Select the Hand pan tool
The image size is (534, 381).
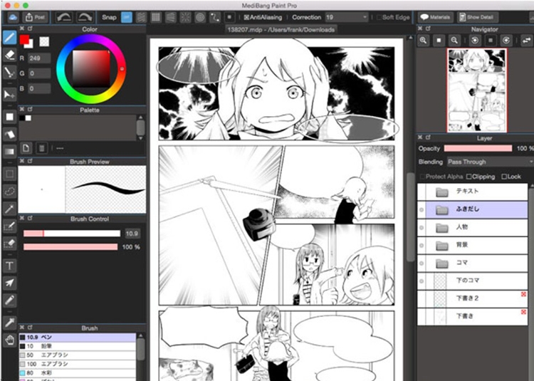[x=9, y=340]
